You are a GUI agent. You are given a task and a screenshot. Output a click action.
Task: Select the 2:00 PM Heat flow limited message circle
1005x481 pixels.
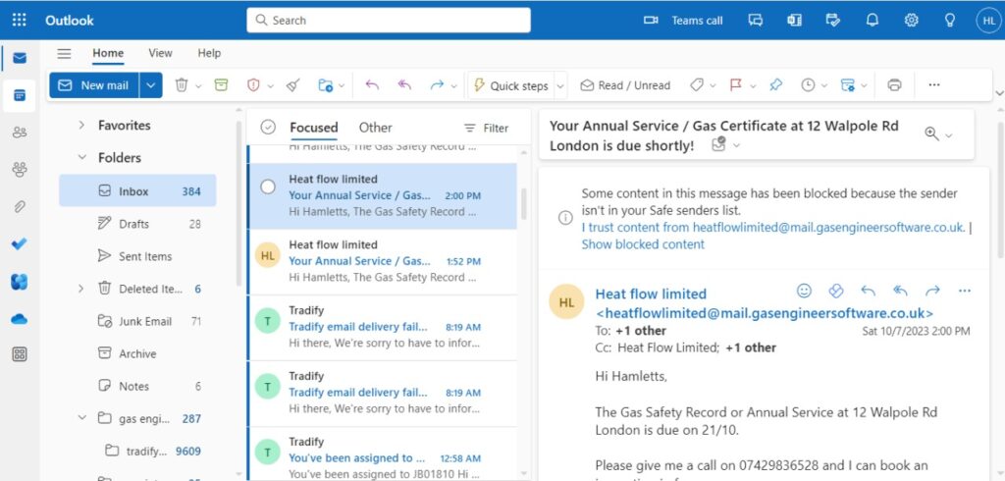tap(268, 187)
